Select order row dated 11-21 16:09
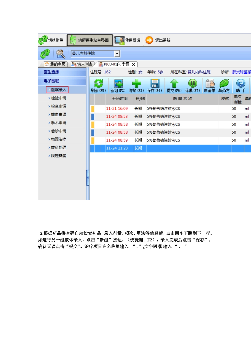The width and height of the screenshot is (251, 355). tap(170, 109)
